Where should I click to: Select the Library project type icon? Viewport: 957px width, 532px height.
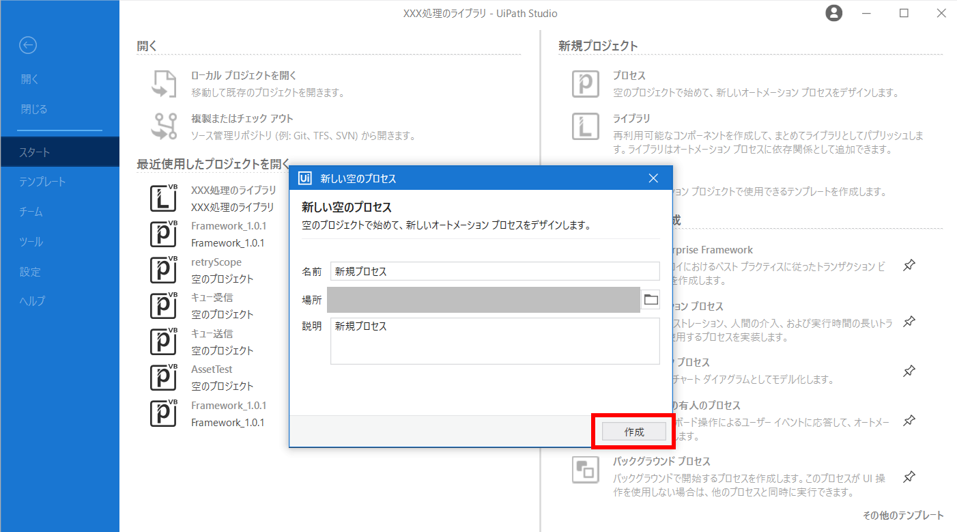(585, 126)
